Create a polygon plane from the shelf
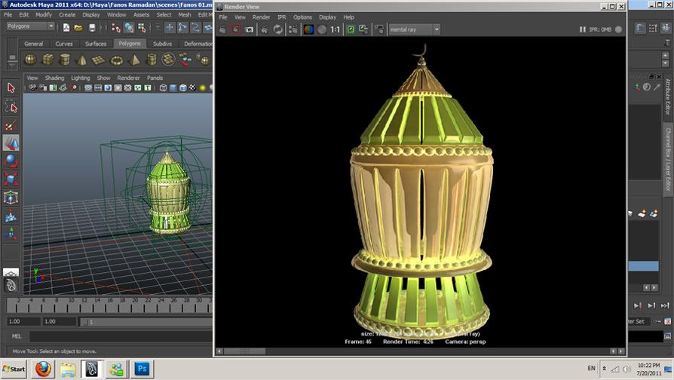 pos(99,60)
